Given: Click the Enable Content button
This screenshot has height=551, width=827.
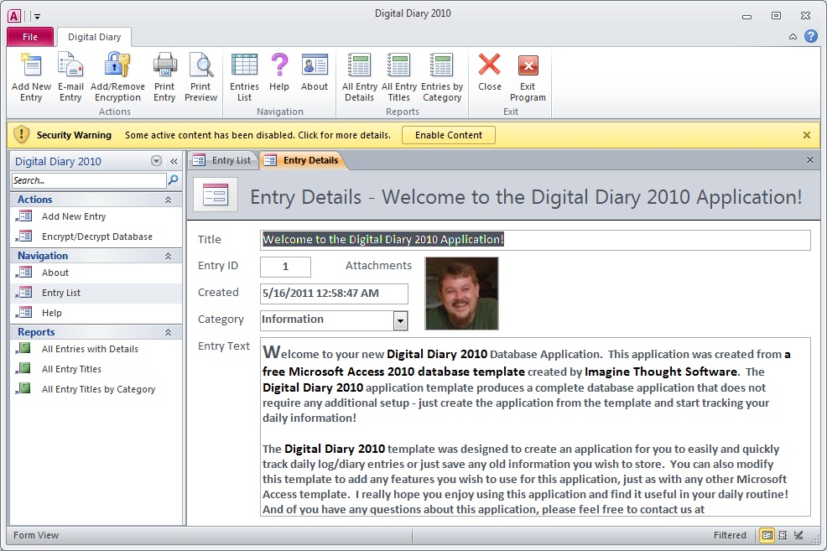Looking at the screenshot, I should click(449, 135).
